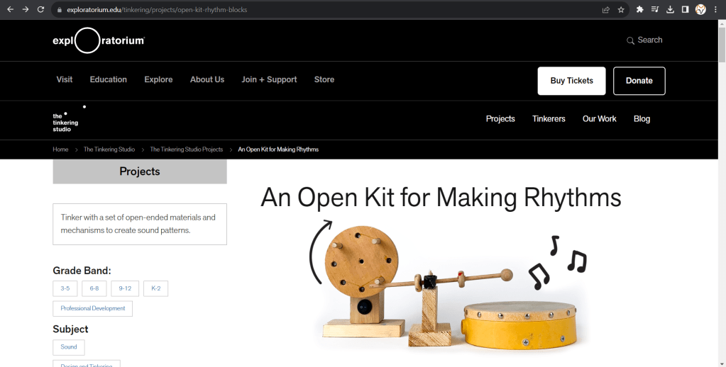This screenshot has width=726, height=367.
Task: Click the Exploratorium logo
Action: (99, 40)
